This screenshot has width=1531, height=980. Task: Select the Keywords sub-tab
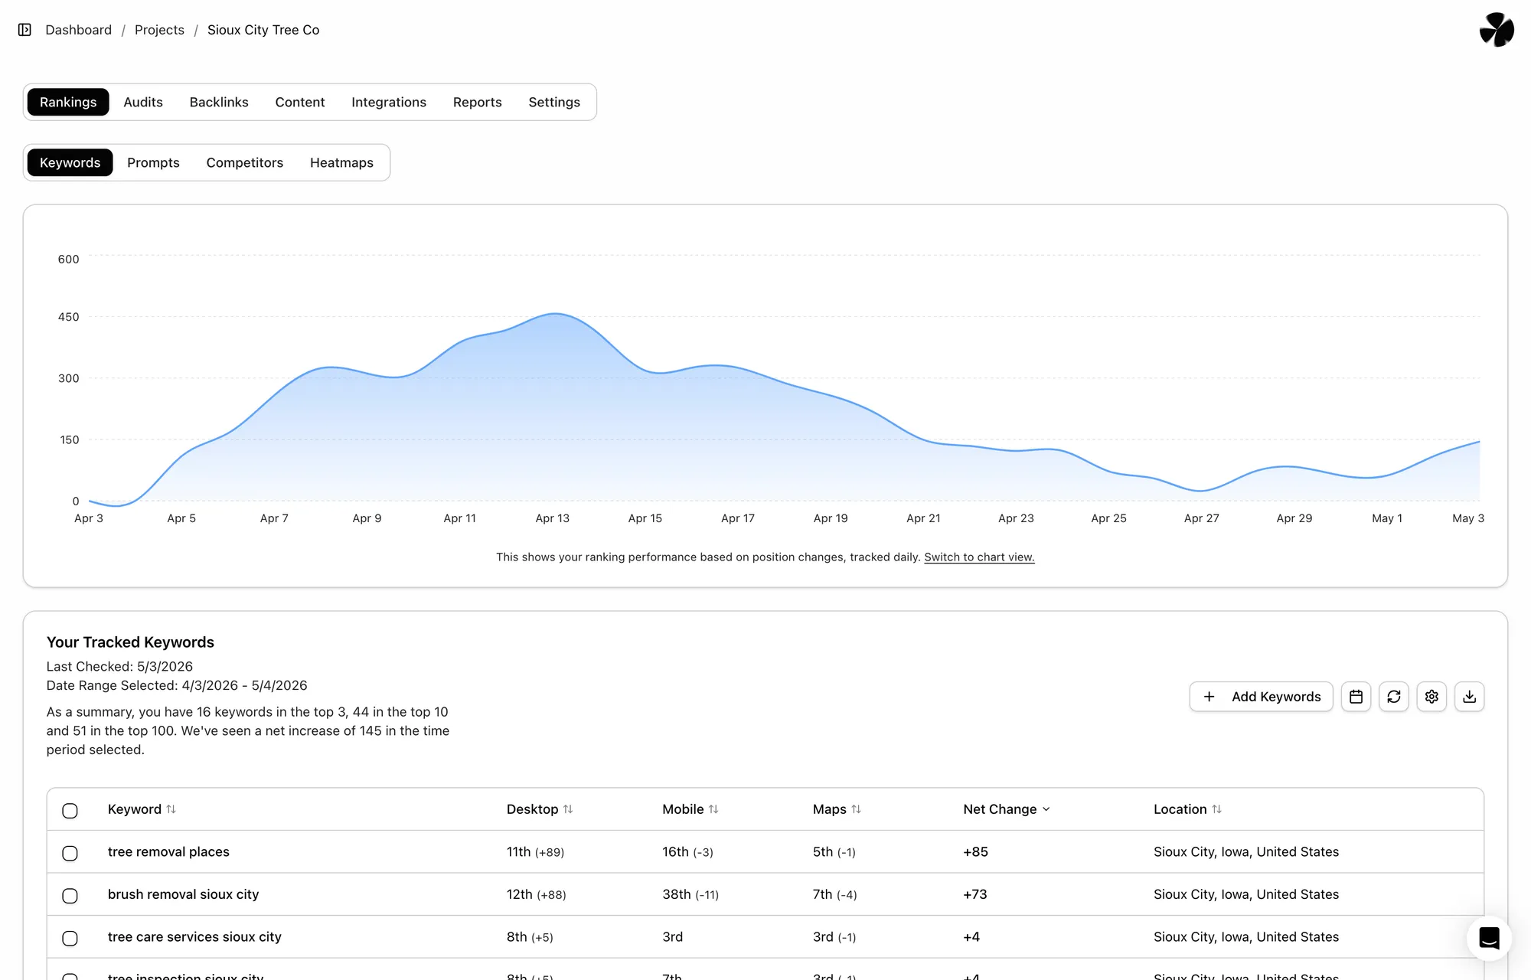pyautogui.click(x=70, y=162)
